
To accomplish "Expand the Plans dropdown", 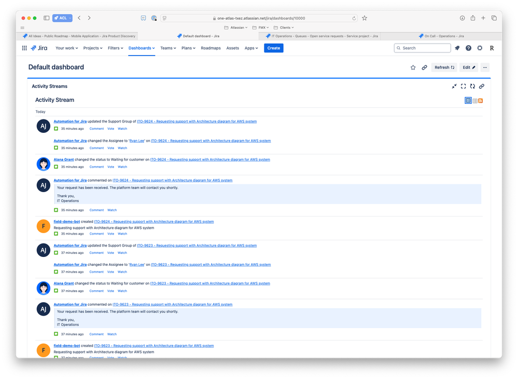I will [x=188, y=48].
